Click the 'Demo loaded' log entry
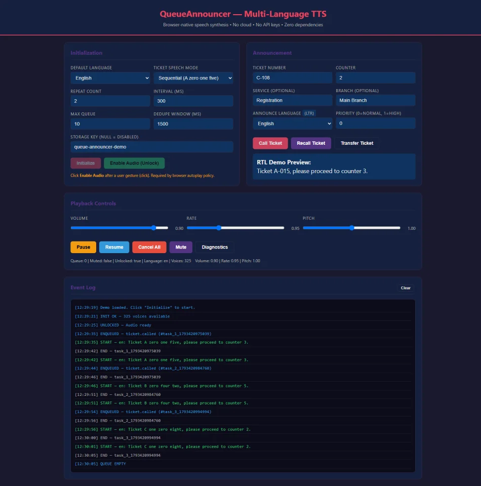Screen dimensions: 481x486 (243, 307)
